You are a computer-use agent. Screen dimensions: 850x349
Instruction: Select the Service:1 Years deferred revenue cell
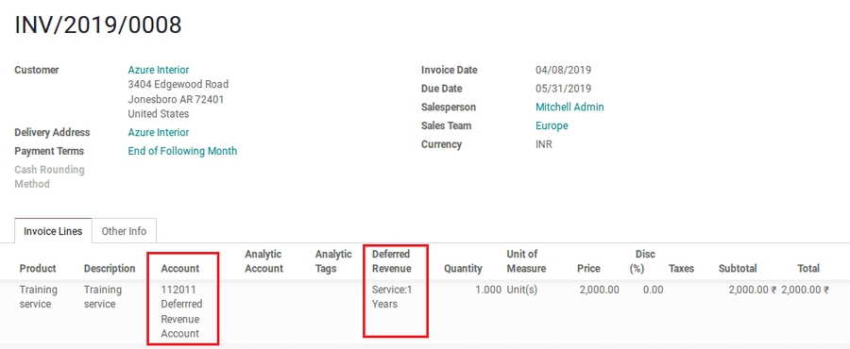392,297
